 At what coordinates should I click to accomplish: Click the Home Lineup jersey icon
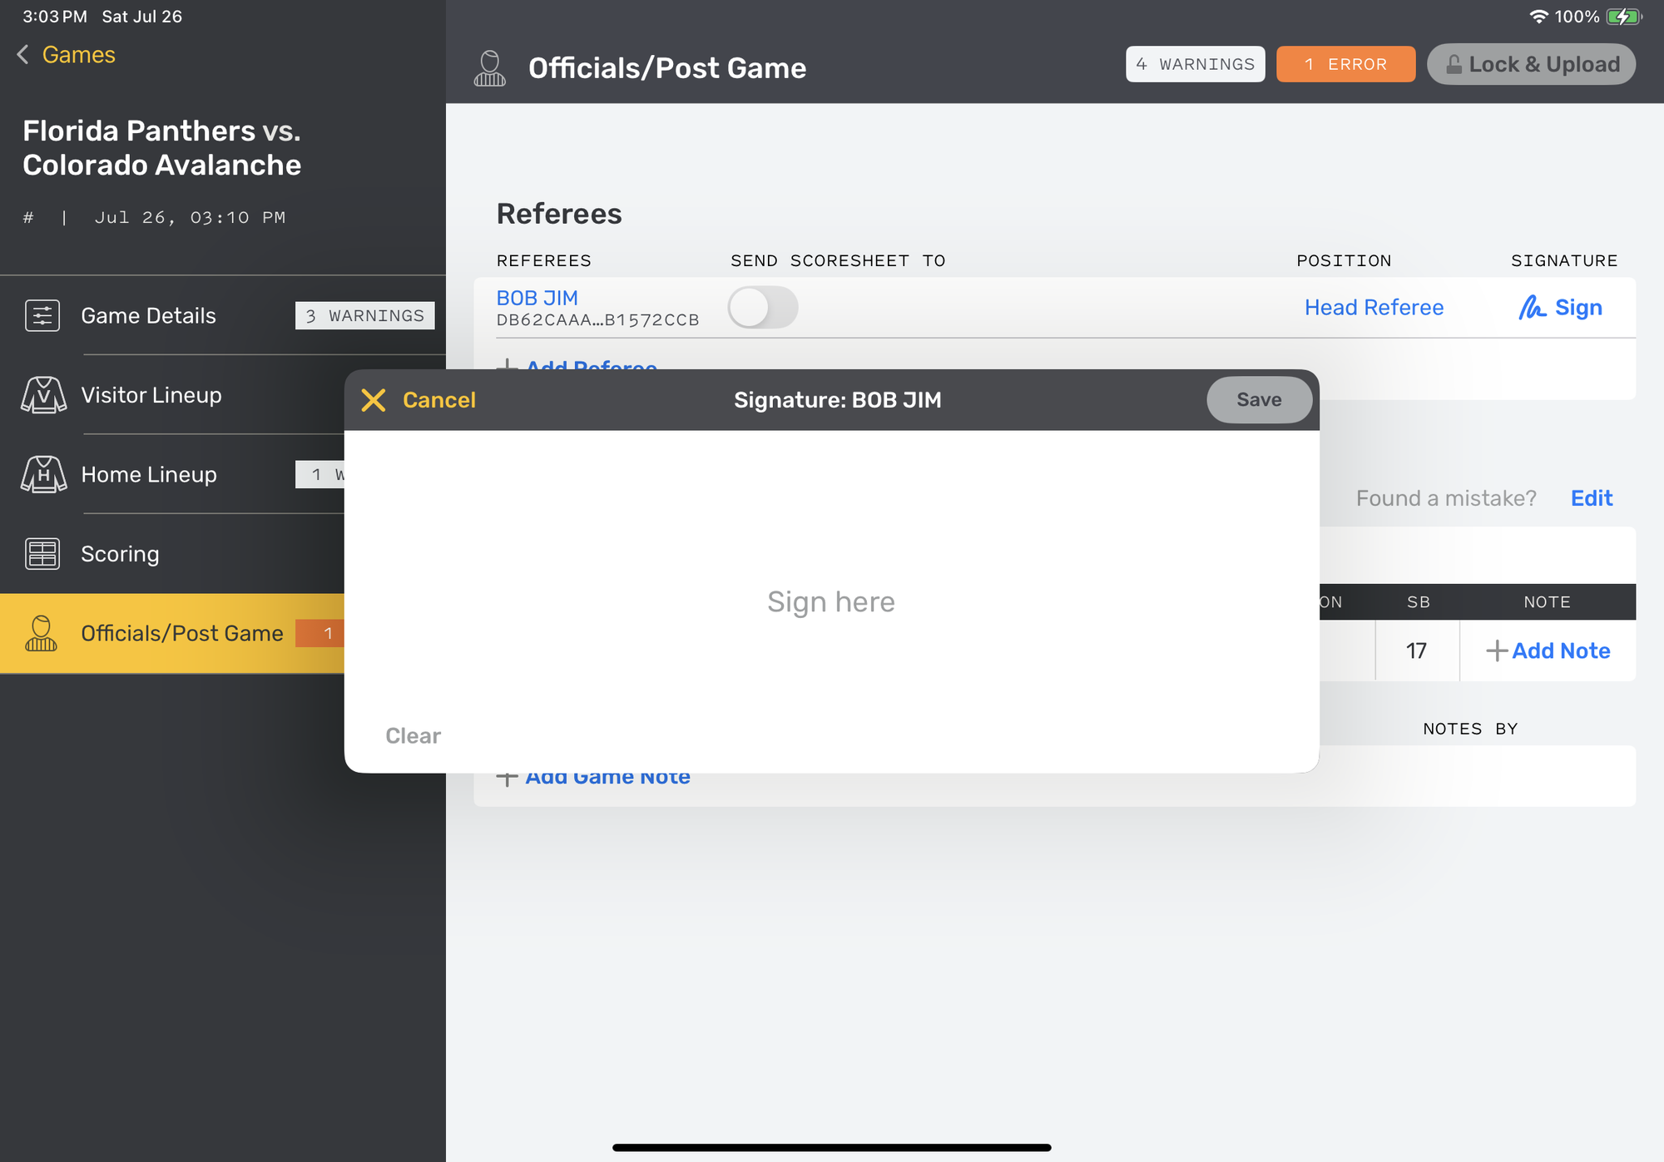(x=43, y=474)
